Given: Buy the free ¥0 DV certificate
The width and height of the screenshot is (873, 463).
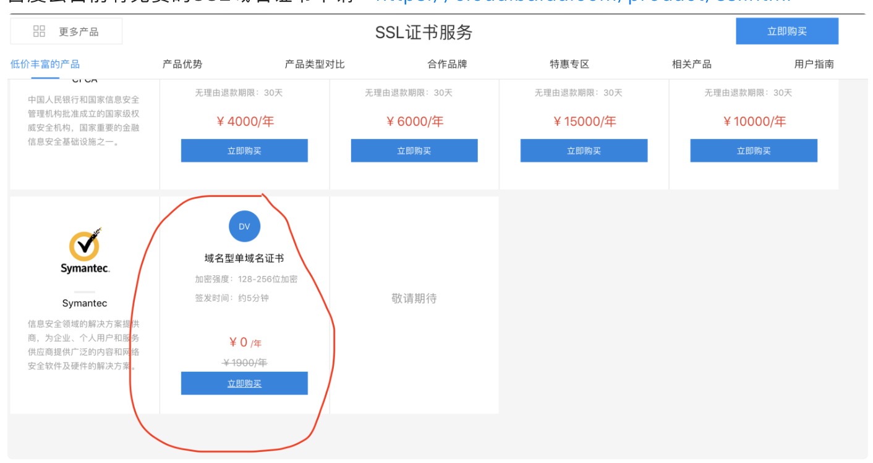Looking at the screenshot, I should 244,383.
